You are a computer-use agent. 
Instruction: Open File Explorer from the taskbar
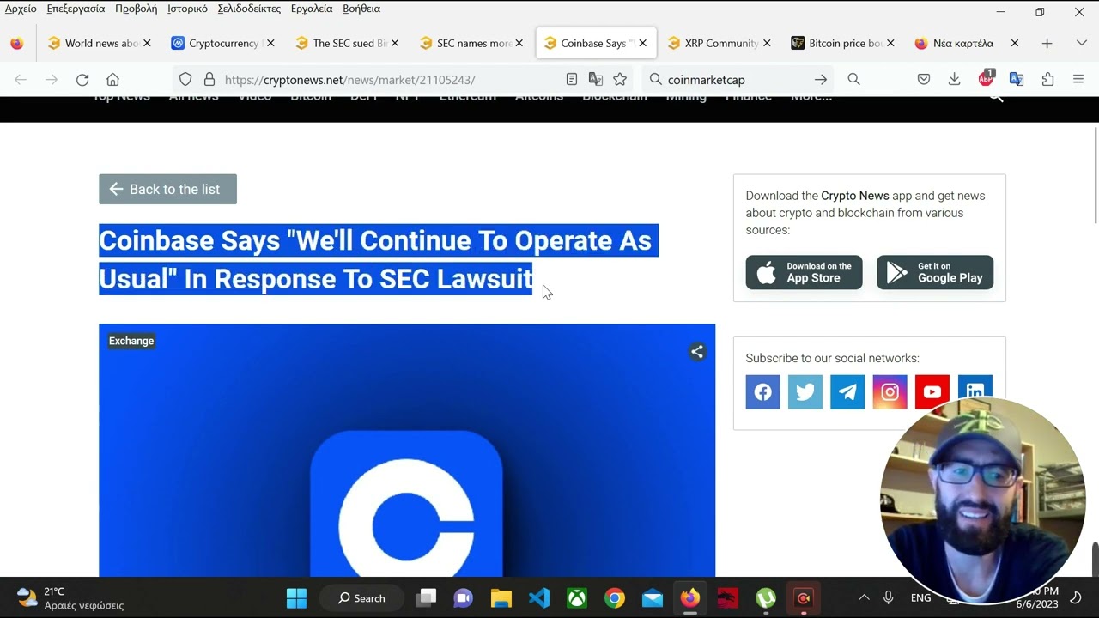pyautogui.click(x=501, y=598)
